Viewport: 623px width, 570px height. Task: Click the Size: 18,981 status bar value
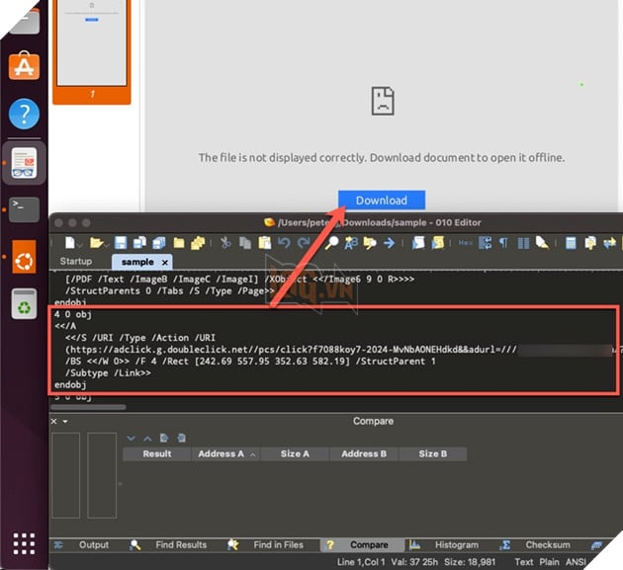coord(470,562)
